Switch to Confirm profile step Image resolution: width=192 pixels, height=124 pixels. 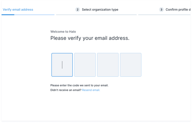pyautogui.click(x=178, y=9)
